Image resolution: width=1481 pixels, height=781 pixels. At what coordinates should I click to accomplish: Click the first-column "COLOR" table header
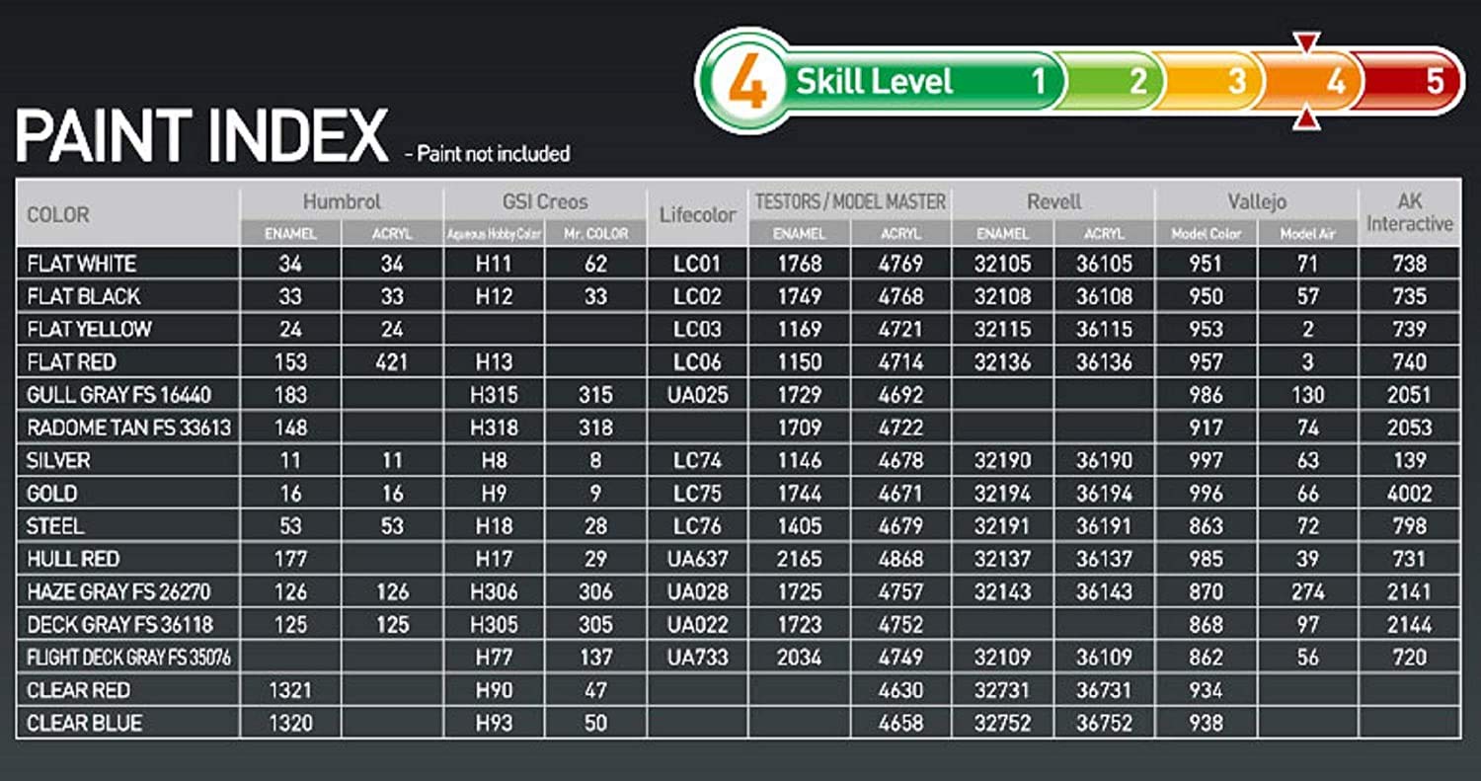click(58, 214)
